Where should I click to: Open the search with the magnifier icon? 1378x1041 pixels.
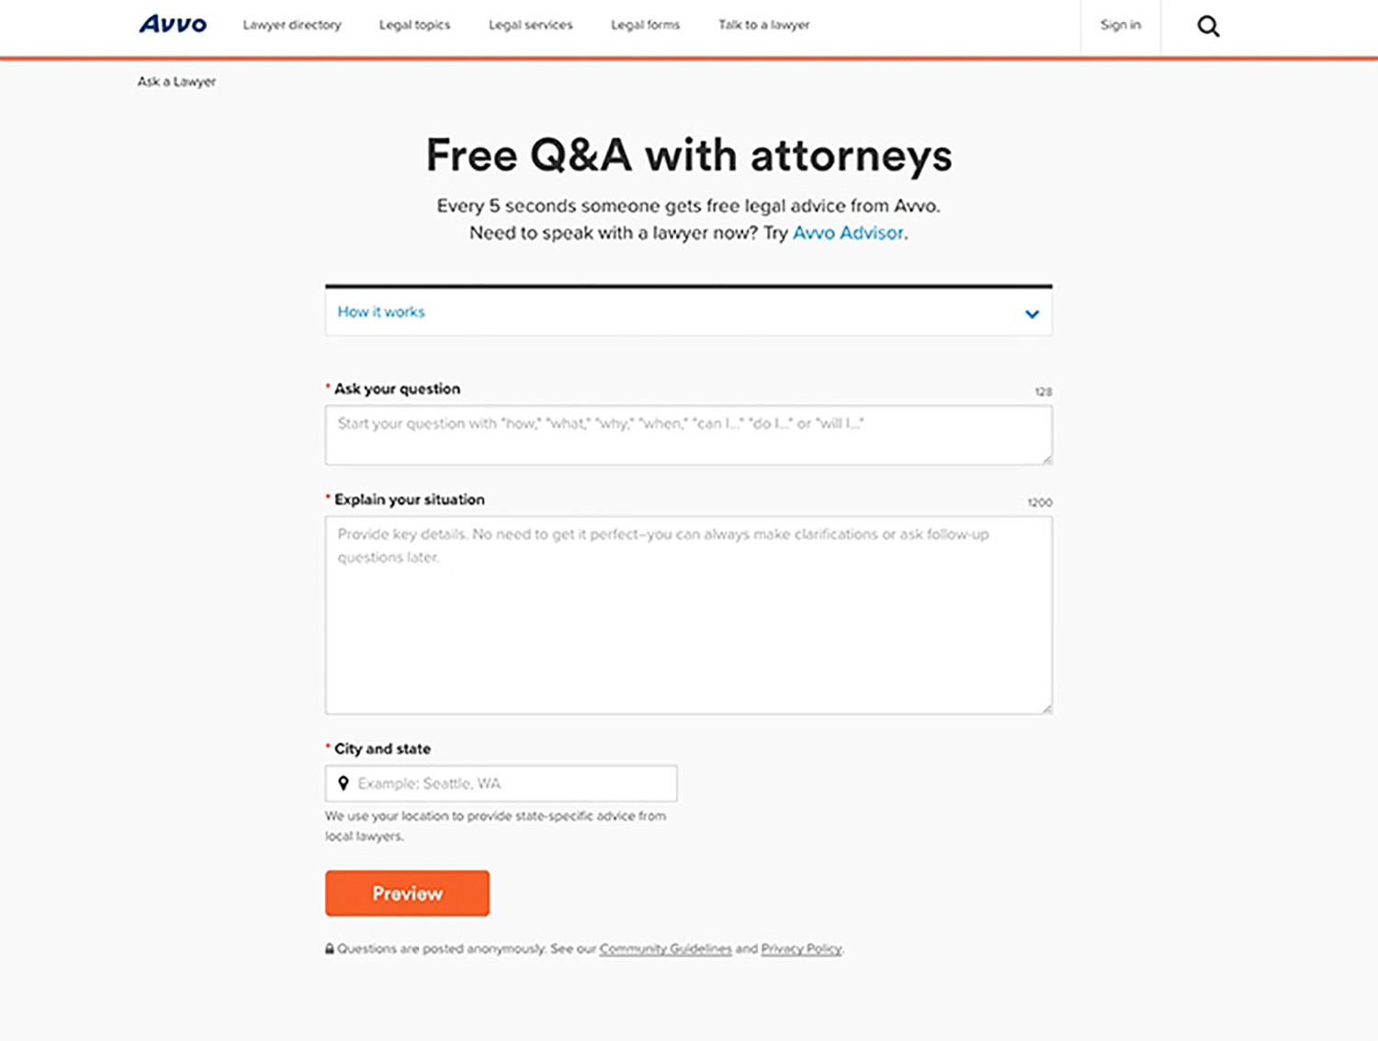pos(1208,26)
